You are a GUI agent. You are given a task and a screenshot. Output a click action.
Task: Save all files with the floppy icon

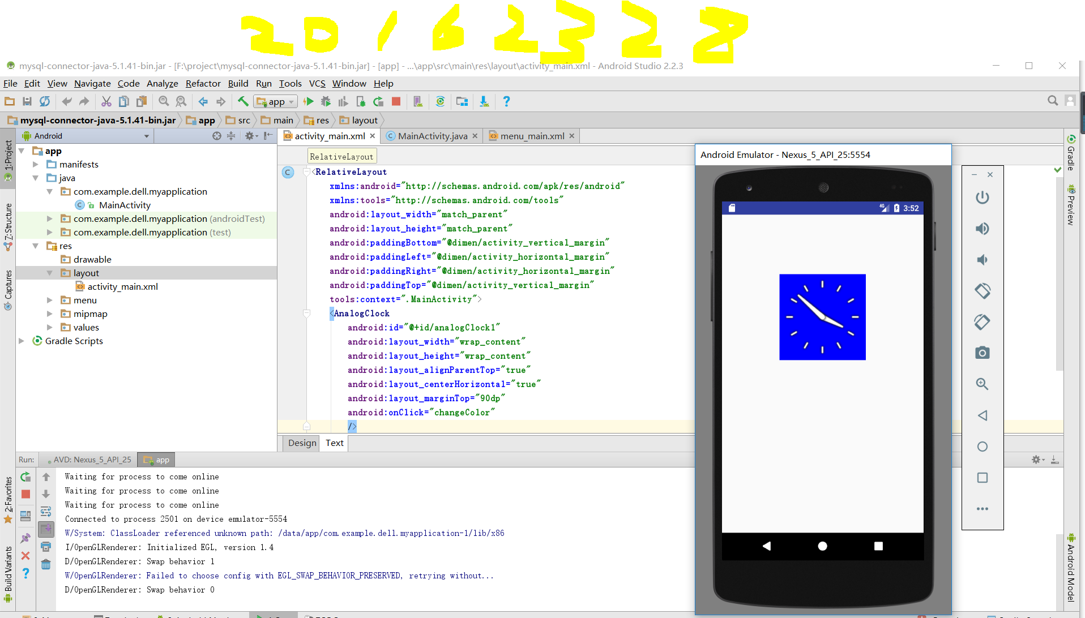coord(27,101)
